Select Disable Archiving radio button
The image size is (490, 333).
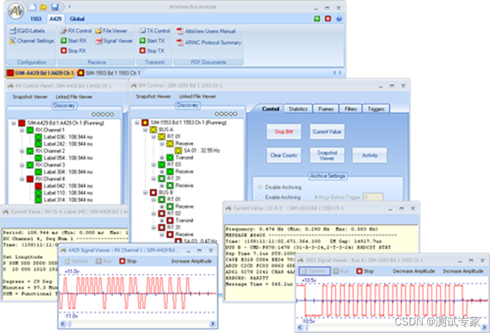(x=259, y=187)
